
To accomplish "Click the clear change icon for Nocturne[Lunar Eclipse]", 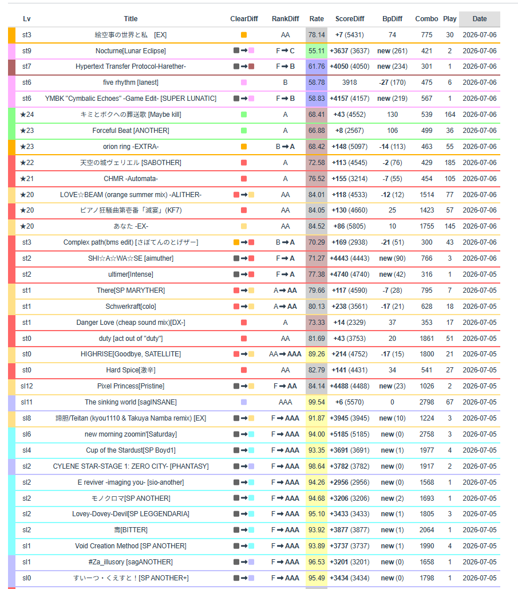I will pyautogui.click(x=244, y=50).
